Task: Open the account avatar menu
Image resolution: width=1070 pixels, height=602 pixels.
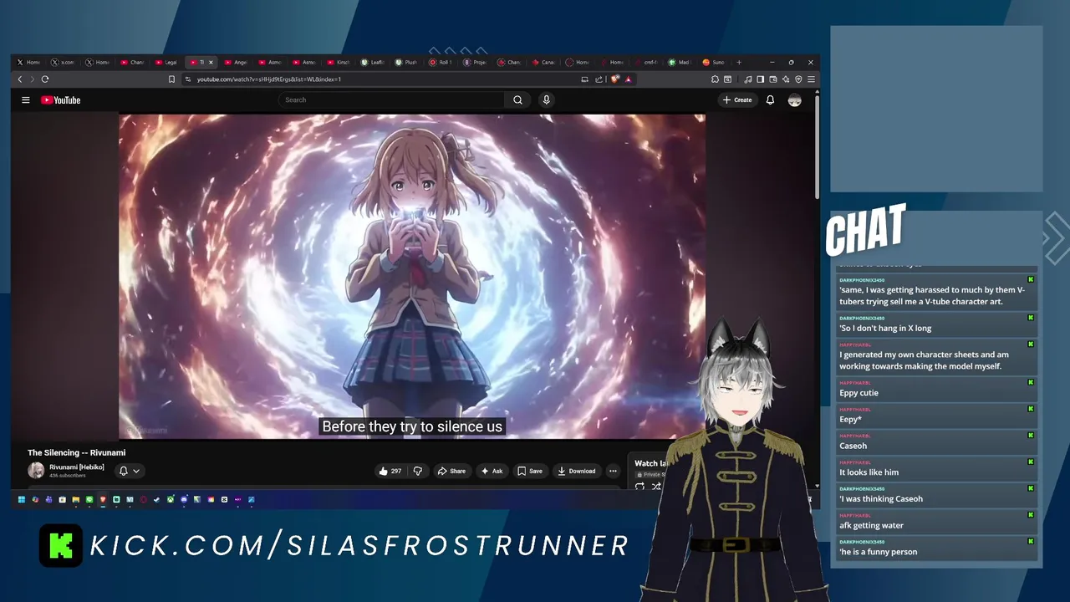Action: [x=794, y=100]
